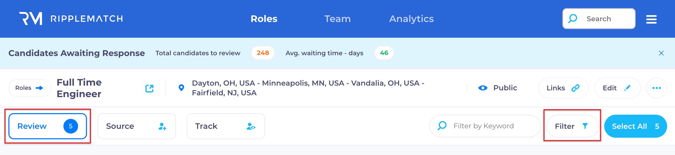
Task: Open the three-dot more options menu
Action: (656, 88)
